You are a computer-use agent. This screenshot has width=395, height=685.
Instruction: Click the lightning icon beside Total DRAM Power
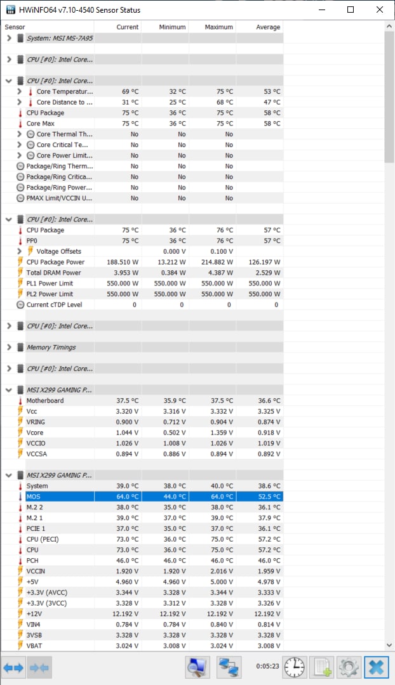click(20, 273)
